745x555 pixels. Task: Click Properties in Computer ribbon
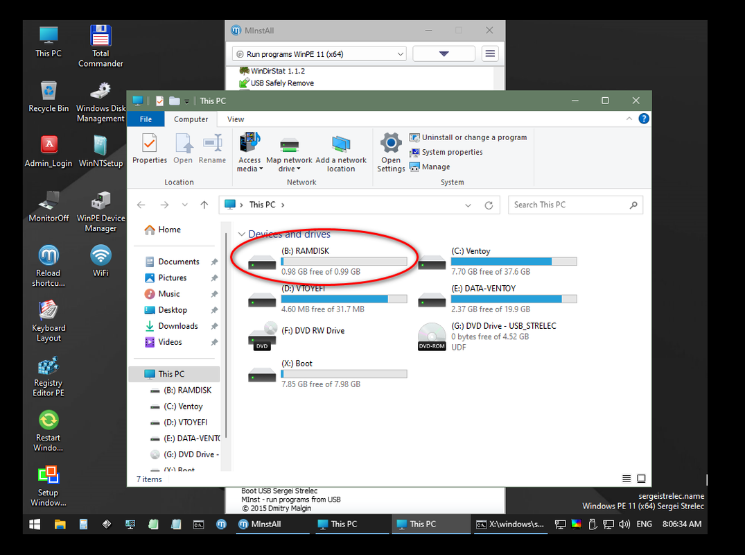[x=150, y=149]
